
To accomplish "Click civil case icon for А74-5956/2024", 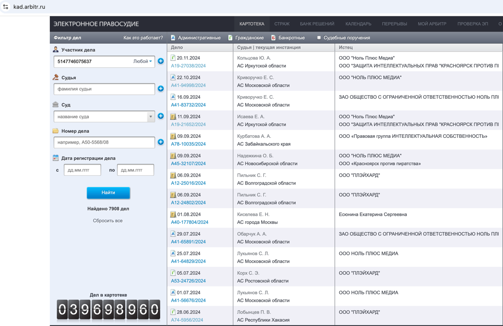I will 173,312.
